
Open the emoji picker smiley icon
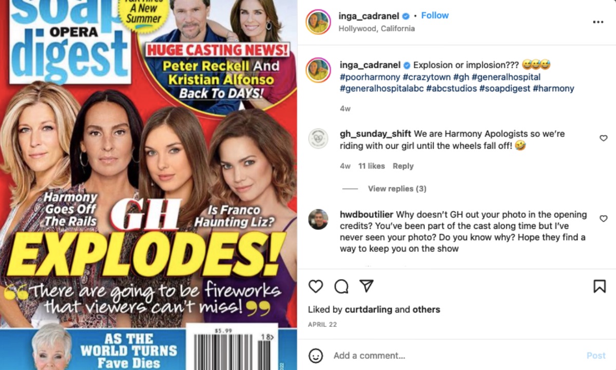316,355
